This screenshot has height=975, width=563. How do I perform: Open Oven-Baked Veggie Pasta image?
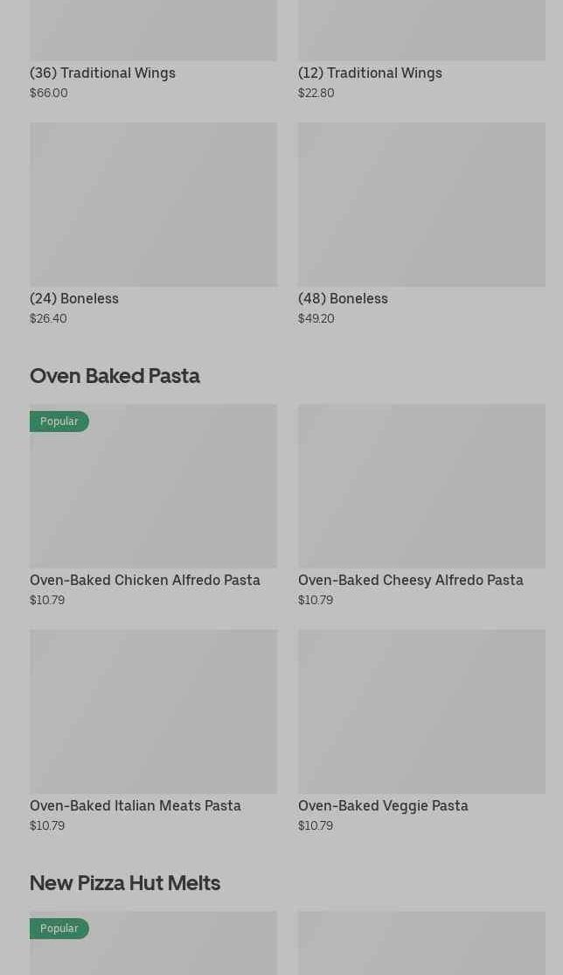[x=421, y=711]
